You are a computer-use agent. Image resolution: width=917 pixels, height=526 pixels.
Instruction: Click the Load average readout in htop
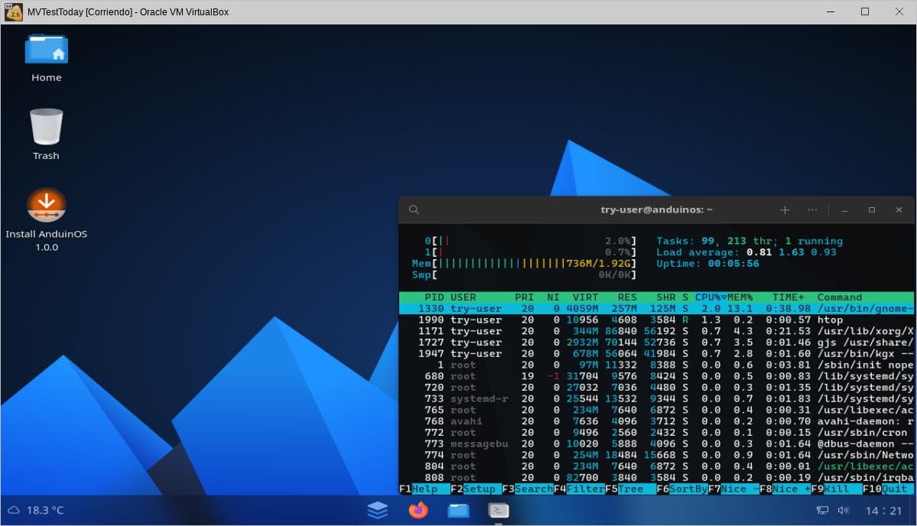pos(746,252)
